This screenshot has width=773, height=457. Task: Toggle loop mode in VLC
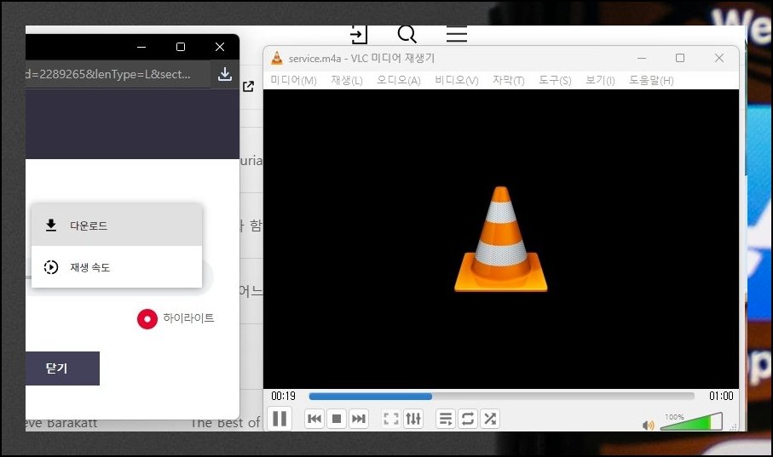pos(467,419)
